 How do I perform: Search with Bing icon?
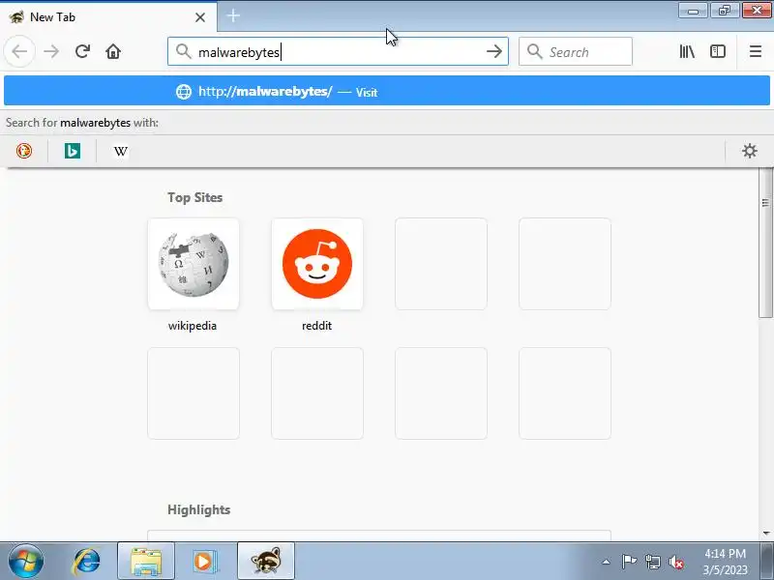point(72,151)
